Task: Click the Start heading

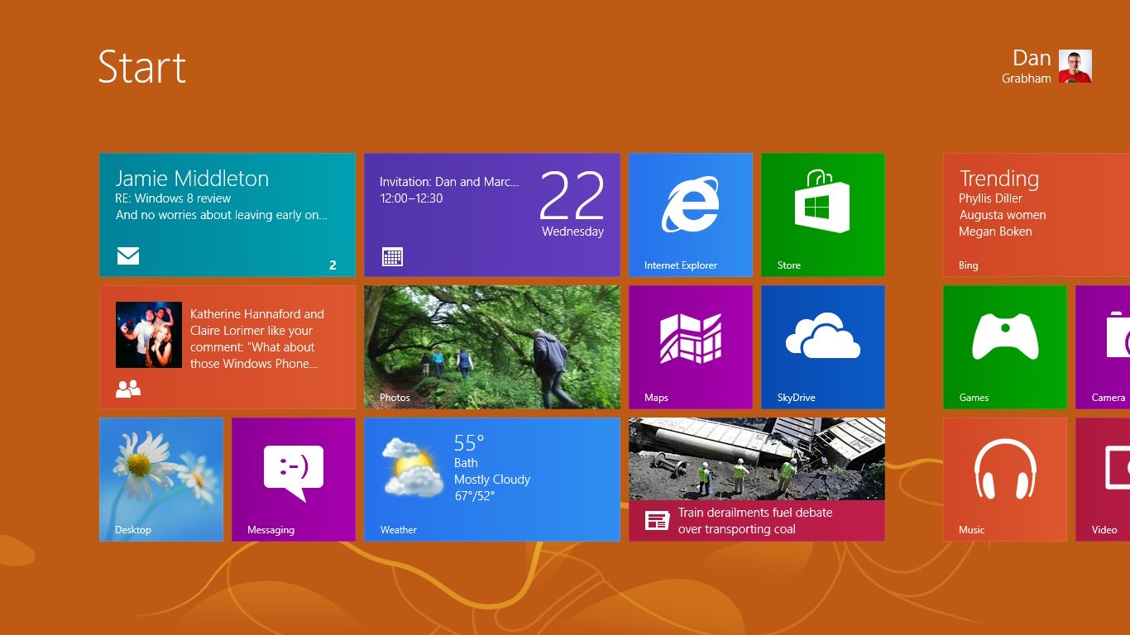Action: click(141, 69)
